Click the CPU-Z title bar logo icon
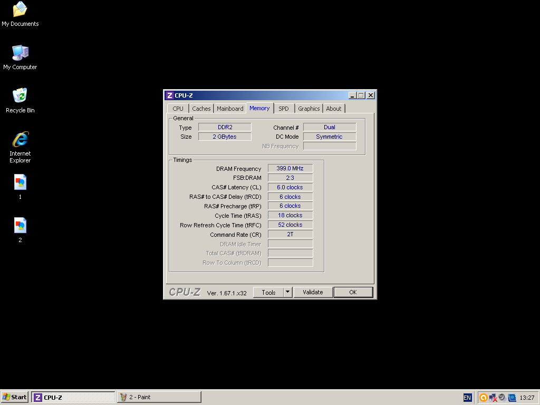The image size is (540, 405). coord(169,95)
